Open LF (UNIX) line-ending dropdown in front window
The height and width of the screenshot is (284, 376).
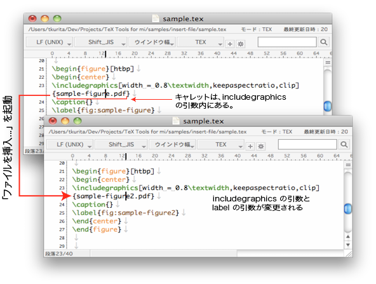click(70, 144)
